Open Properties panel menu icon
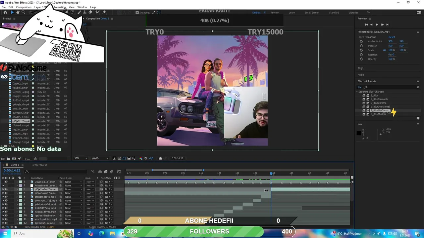Viewport: 424px width, 238px height. pyautogui.click(x=418, y=32)
